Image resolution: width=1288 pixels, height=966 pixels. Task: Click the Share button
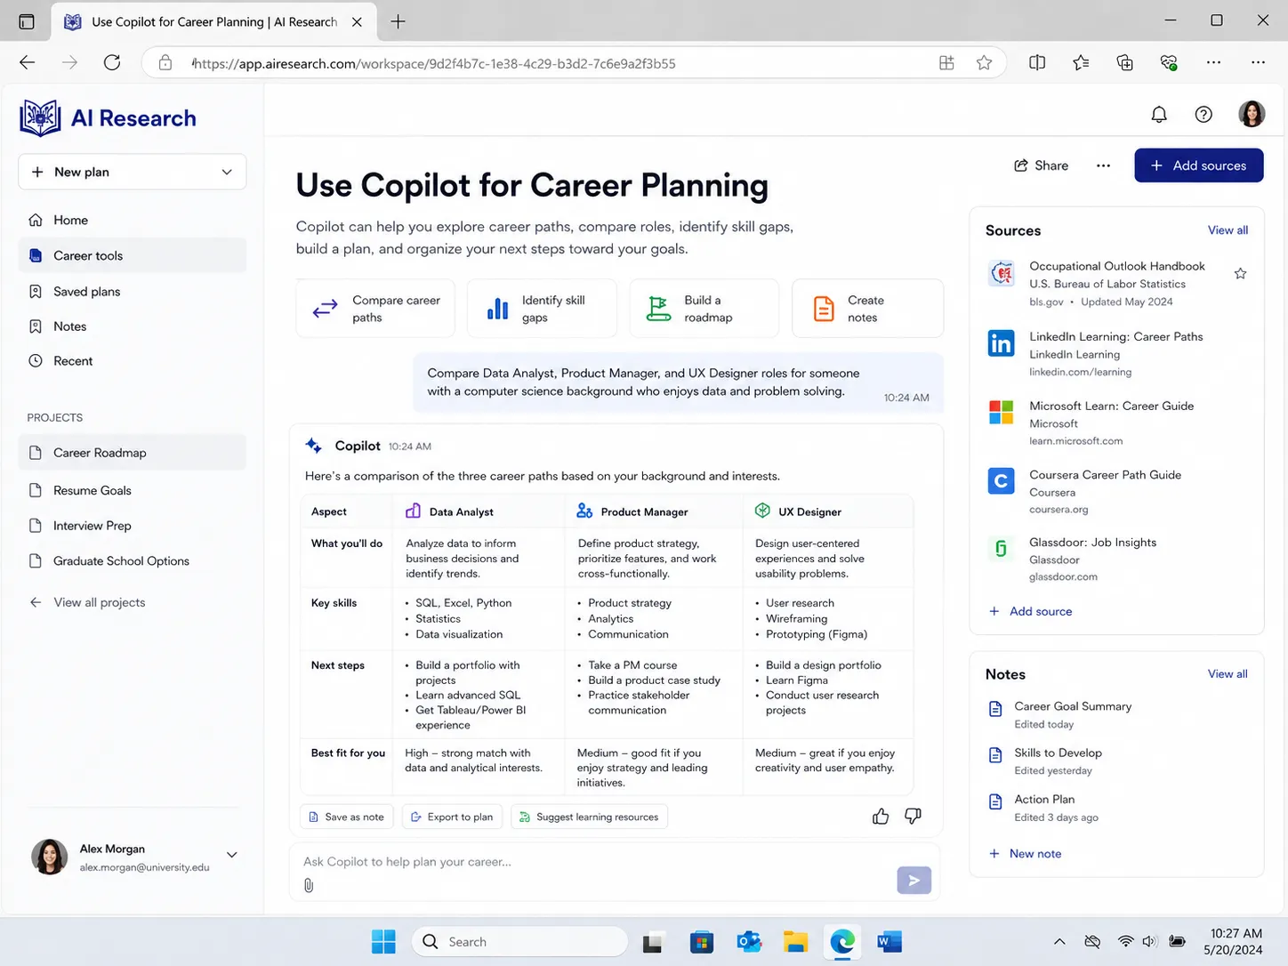coord(1041,165)
